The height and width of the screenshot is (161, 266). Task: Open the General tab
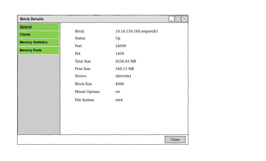click(38, 27)
